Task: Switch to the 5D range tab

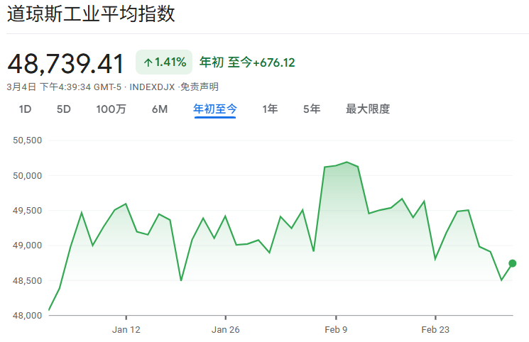Action: point(64,109)
